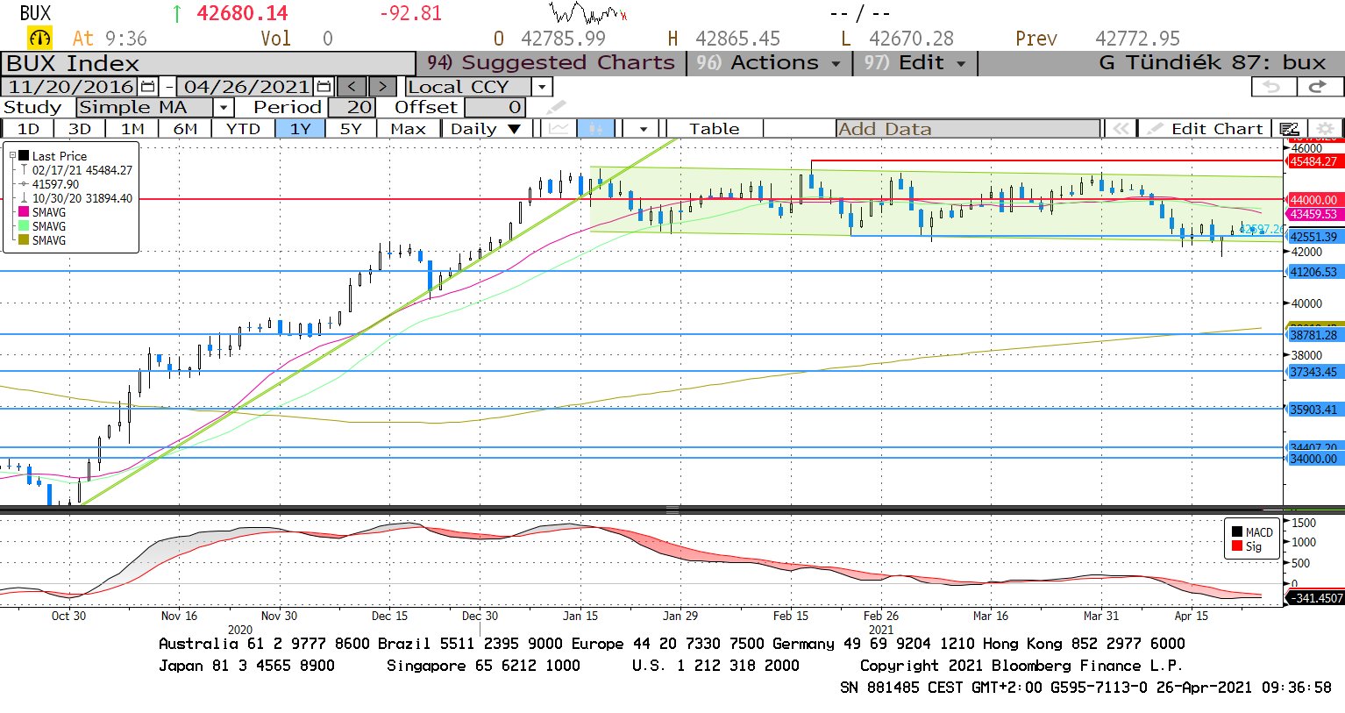This screenshot has height=713, width=1345.
Task: Click the Undo arrow button
Action: [1272, 87]
